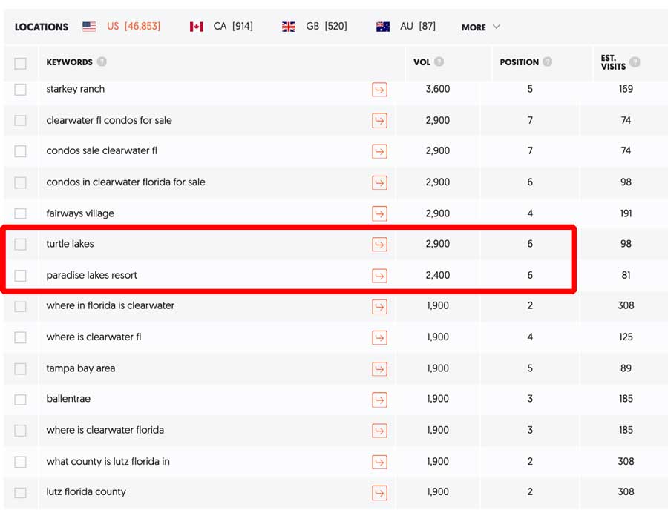
Task: Check the 'condos in clearwater florida for sale' checkbox
Action: [x=21, y=182]
